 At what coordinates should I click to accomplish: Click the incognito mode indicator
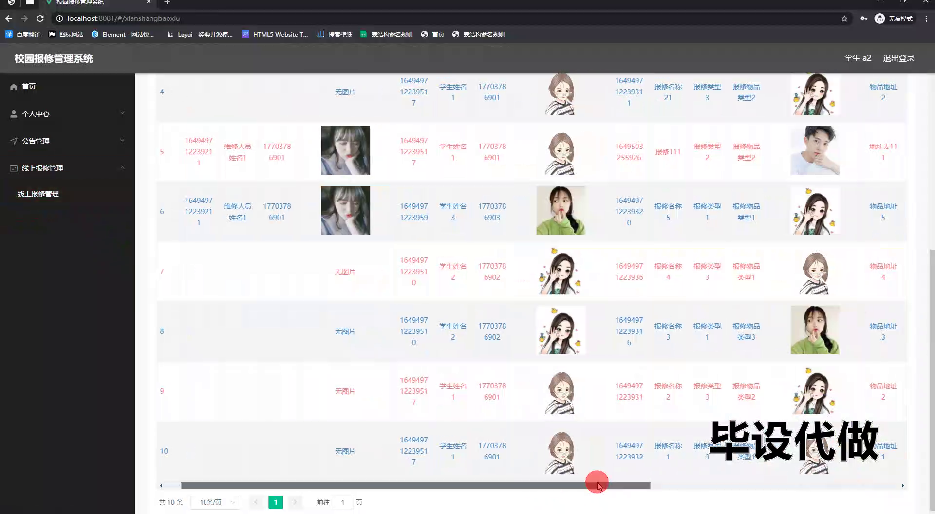894,18
